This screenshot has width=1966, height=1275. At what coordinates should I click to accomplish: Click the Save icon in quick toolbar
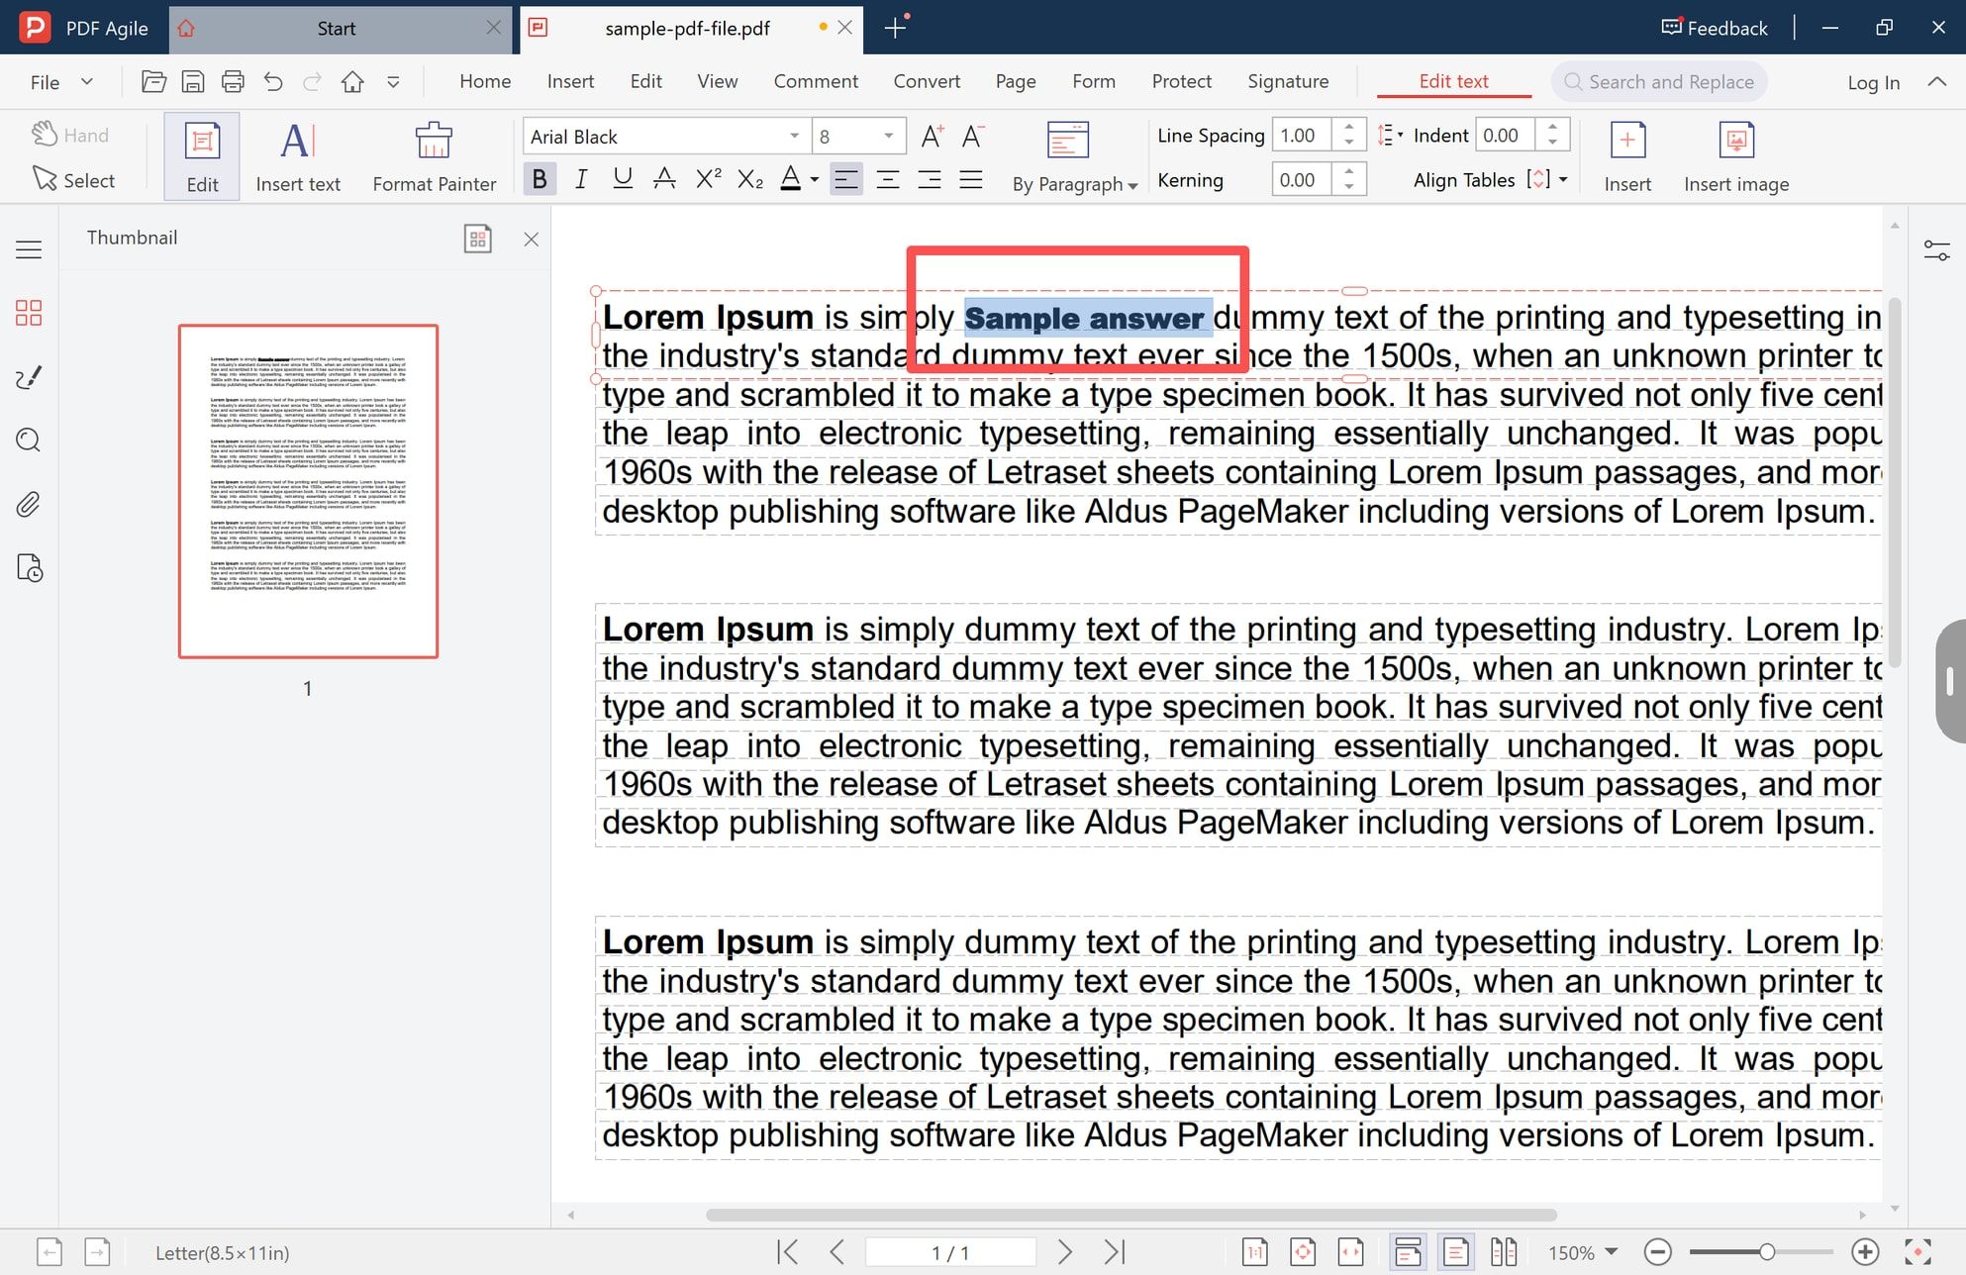click(193, 82)
